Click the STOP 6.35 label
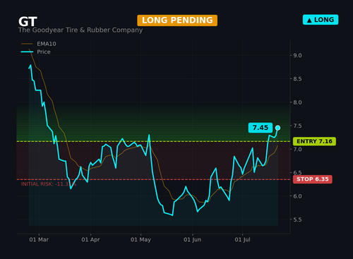This screenshot has height=259, width=353. 313,179
